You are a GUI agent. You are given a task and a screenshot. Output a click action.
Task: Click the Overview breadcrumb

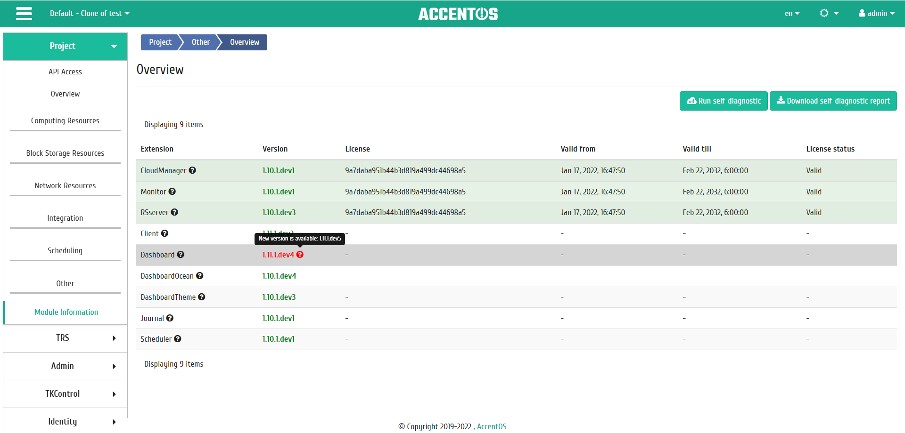[x=245, y=42]
